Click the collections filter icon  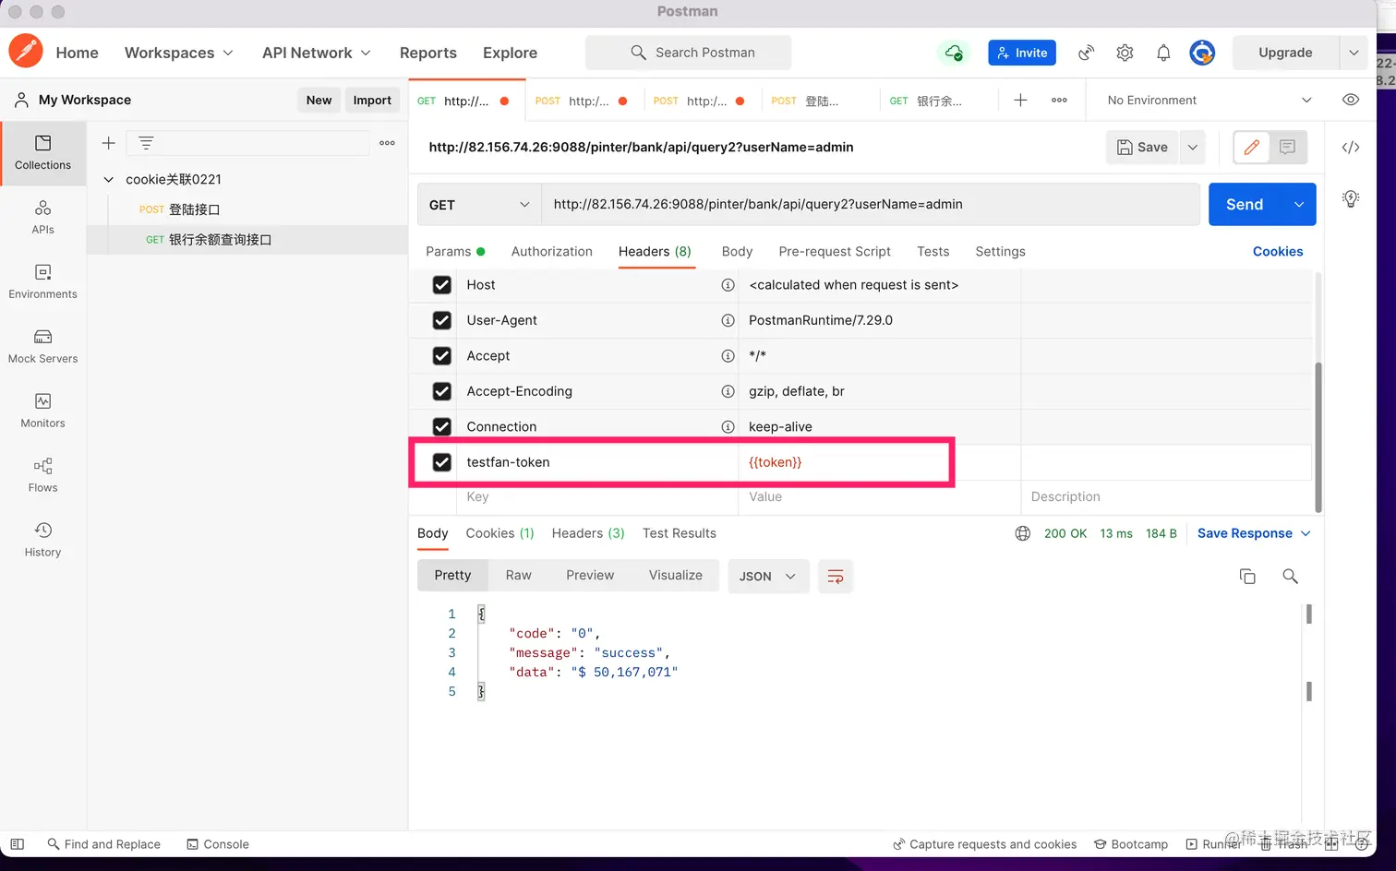146,143
